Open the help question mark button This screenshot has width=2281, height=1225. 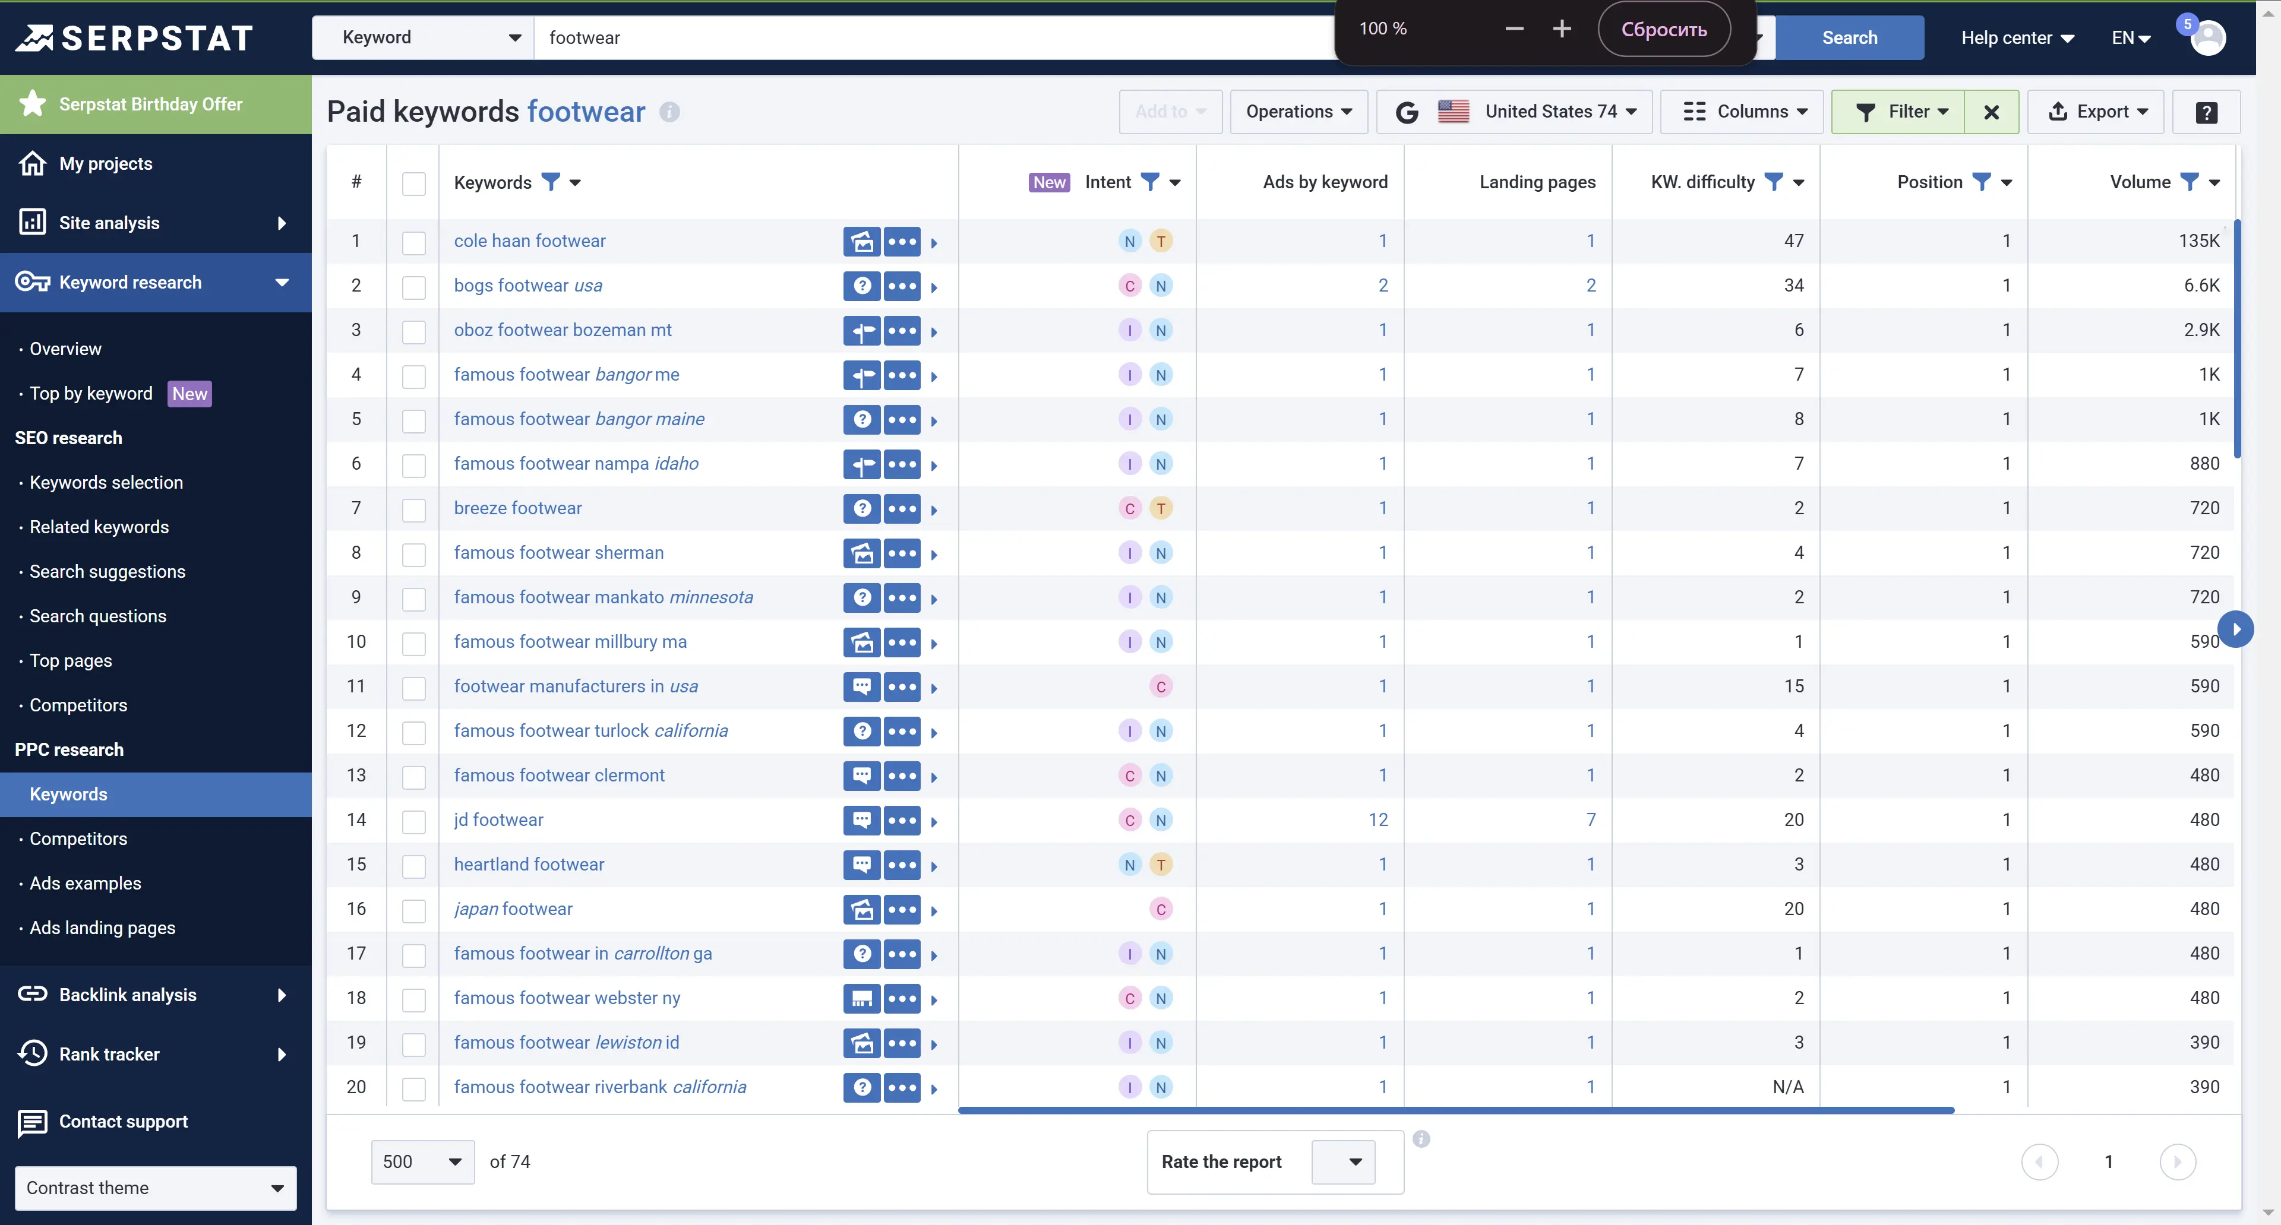(2206, 112)
